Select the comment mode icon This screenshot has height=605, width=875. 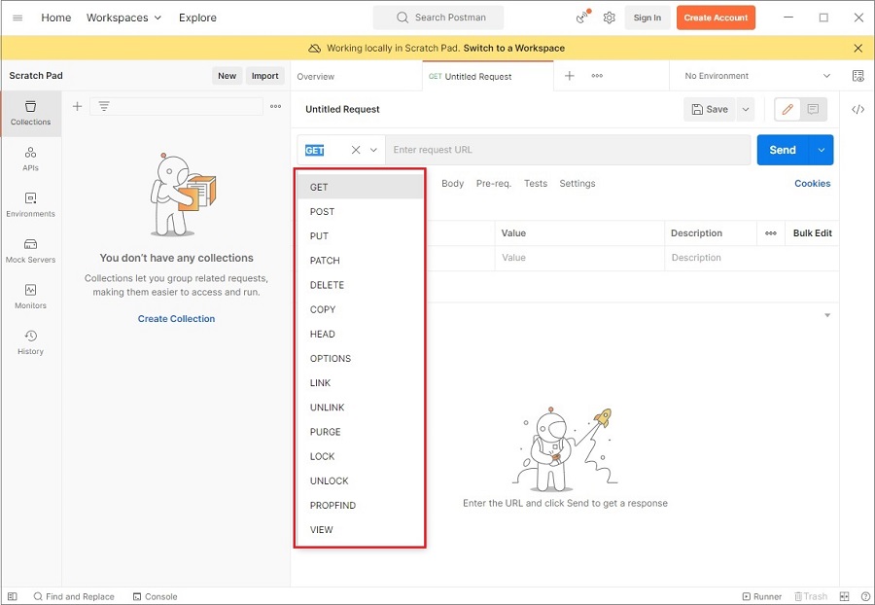click(x=813, y=109)
